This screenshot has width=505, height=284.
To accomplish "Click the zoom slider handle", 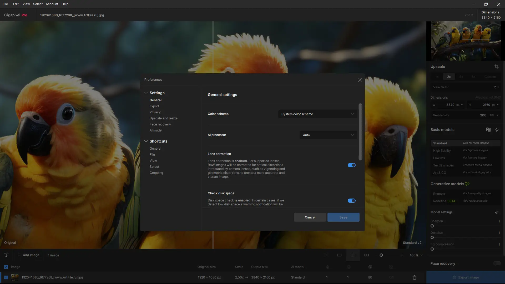I will click(x=381, y=255).
